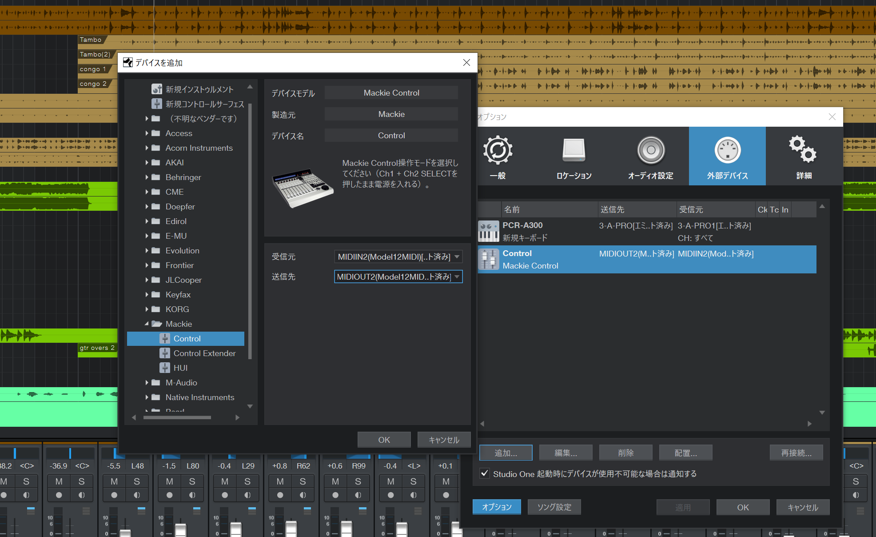Click the 配置... button
The height and width of the screenshot is (537, 876).
pyautogui.click(x=686, y=453)
